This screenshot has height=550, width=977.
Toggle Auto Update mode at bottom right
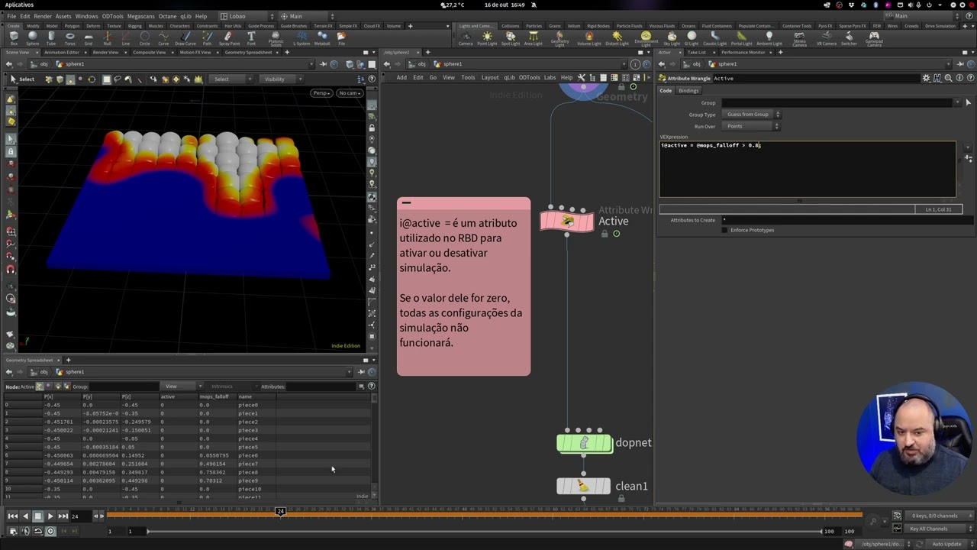[946, 544]
